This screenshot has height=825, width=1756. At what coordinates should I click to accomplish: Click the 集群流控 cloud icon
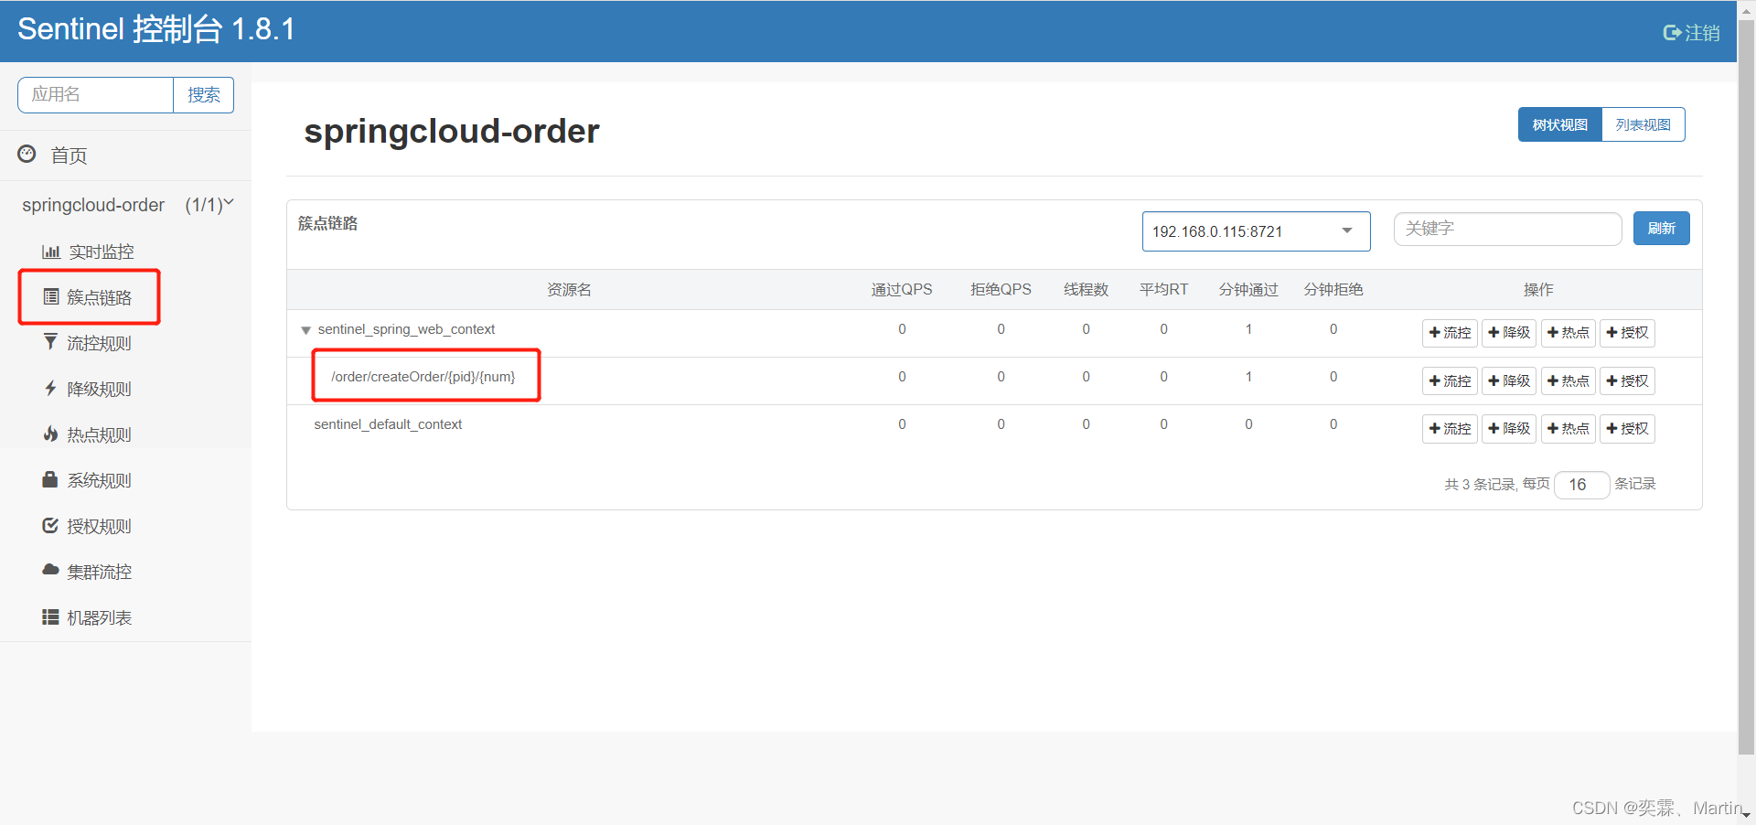[50, 570]
